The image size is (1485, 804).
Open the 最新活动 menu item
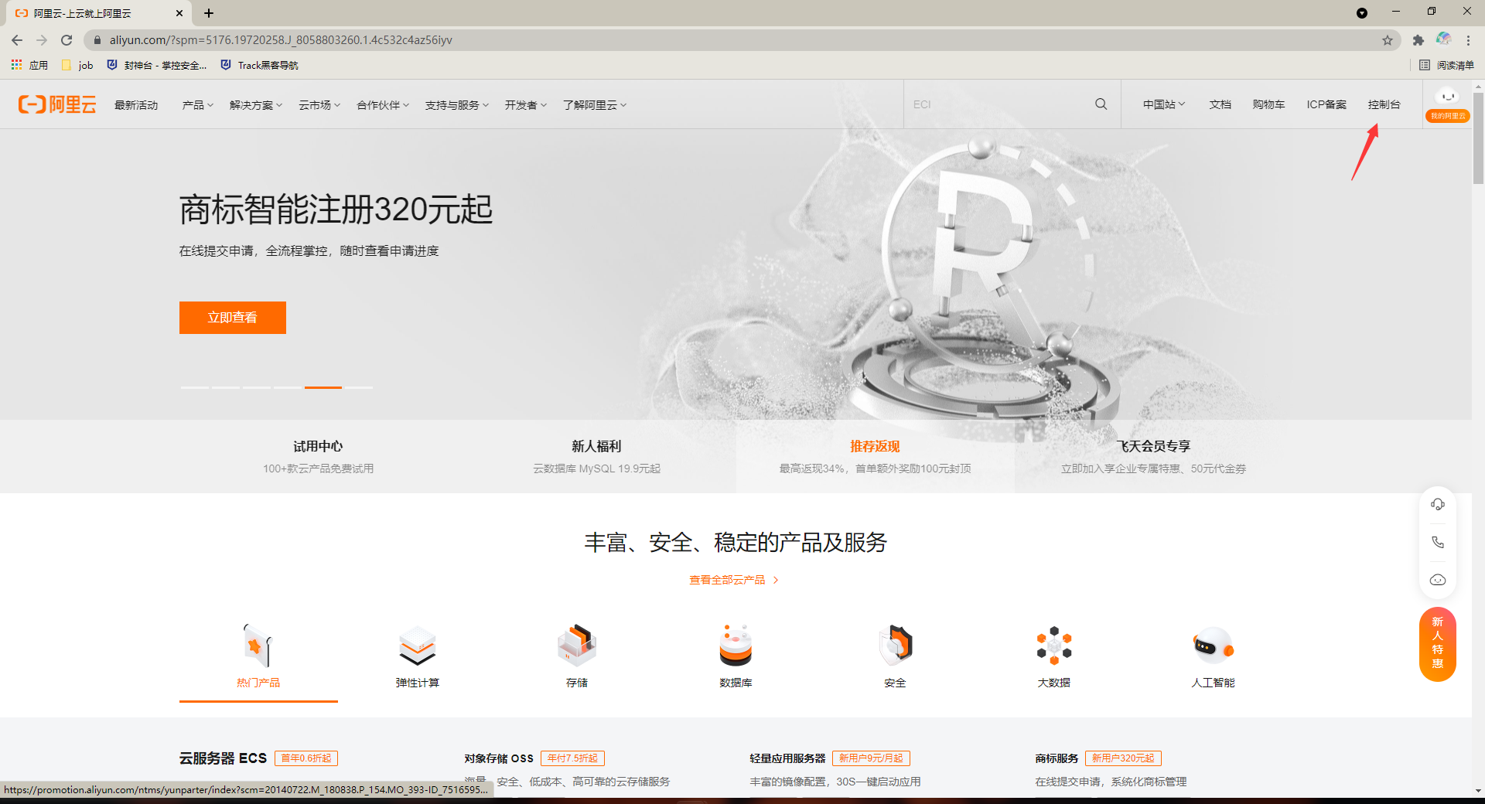pos(136,105)
